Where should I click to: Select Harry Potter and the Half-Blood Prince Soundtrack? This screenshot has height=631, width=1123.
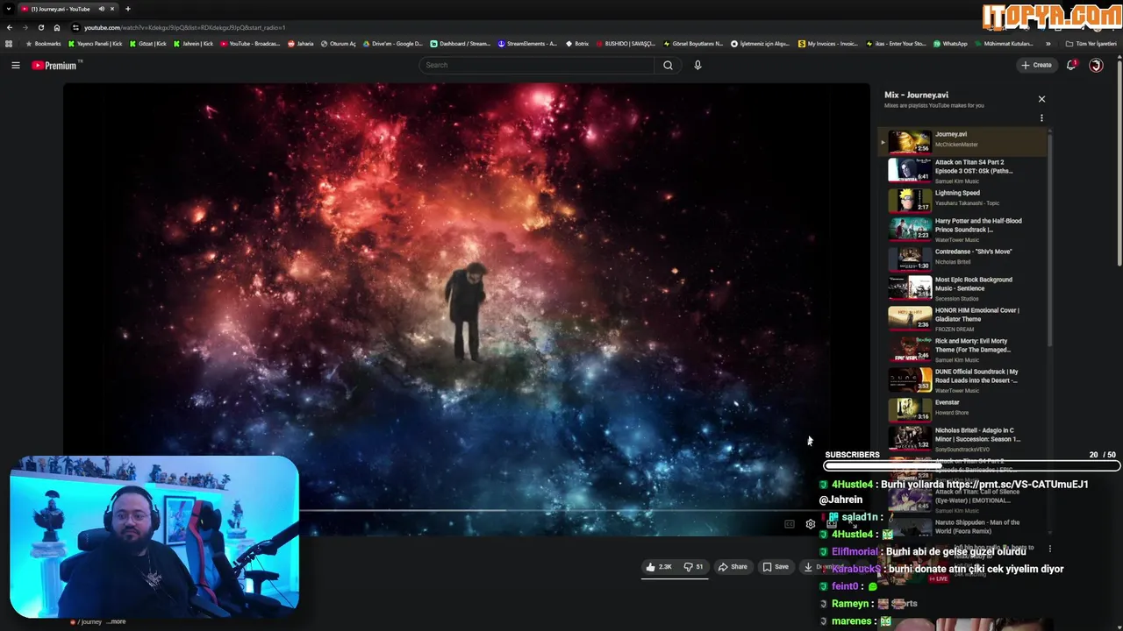point(963,230)
